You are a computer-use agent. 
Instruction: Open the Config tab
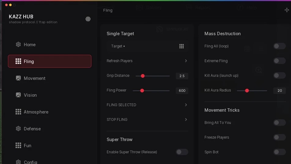(50, 161)
